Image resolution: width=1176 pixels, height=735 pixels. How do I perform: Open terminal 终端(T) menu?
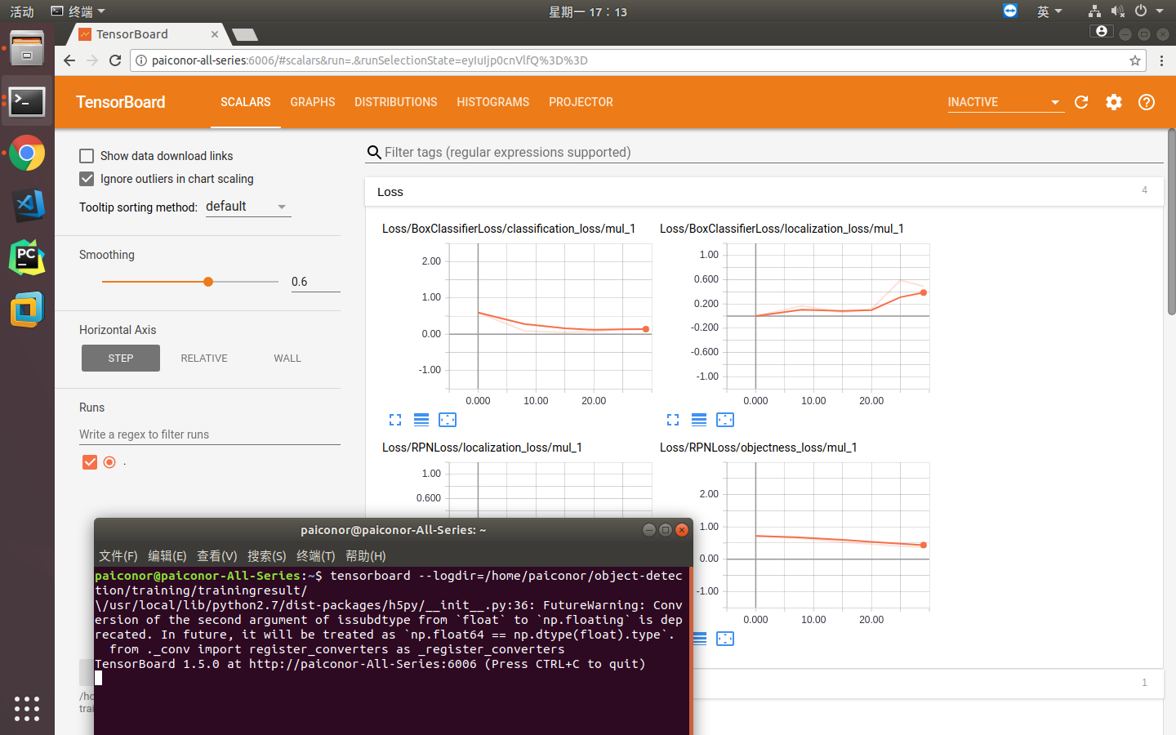point(316,556)
